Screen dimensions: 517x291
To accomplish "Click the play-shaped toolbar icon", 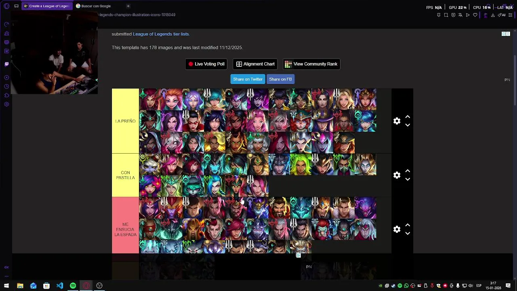I will 468,15.
